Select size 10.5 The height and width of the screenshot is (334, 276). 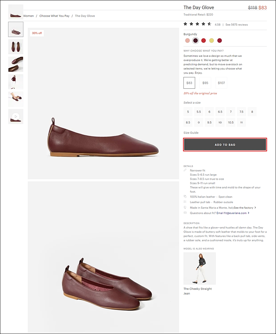tap(231, 122)
